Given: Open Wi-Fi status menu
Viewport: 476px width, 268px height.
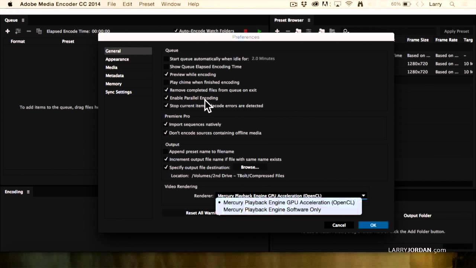Looking at the screenshot, I should click(x=349, y=4).
